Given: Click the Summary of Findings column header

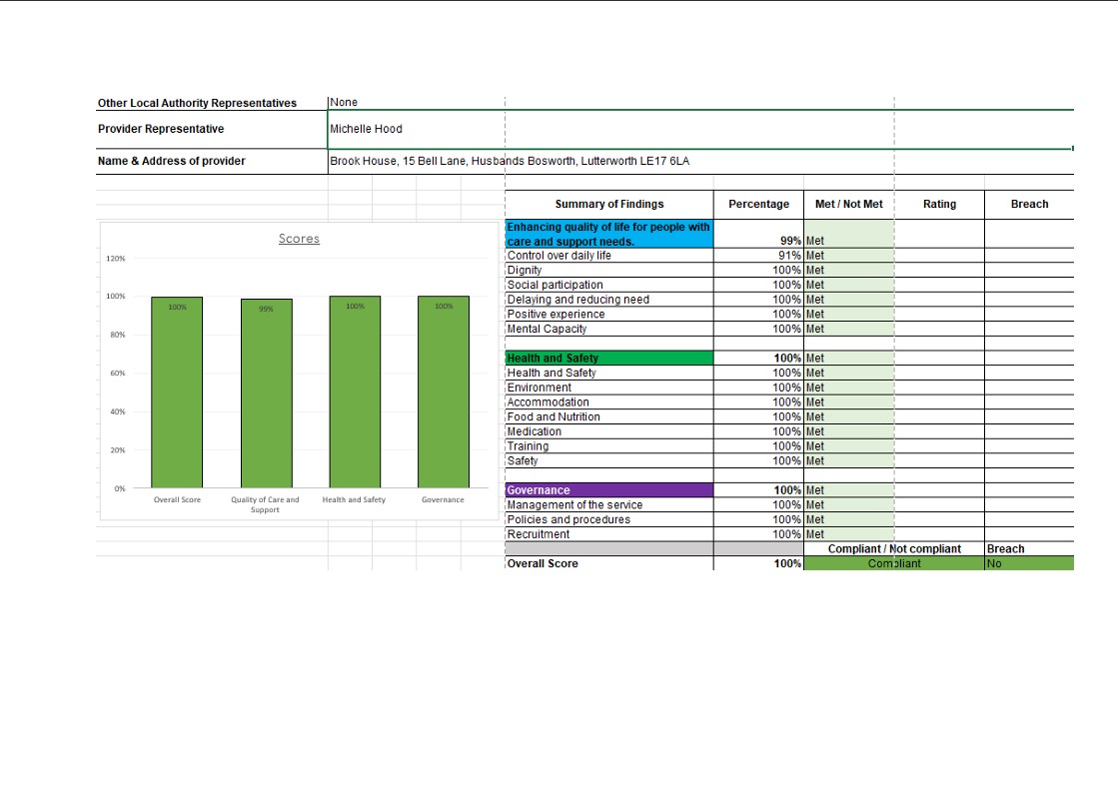Looking at the screenshot, I should [x=609, y=204].
